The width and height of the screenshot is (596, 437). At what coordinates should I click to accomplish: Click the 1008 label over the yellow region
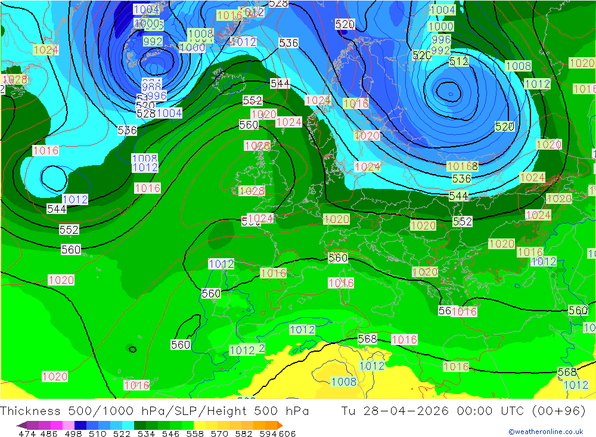click(x=344, y=382)
